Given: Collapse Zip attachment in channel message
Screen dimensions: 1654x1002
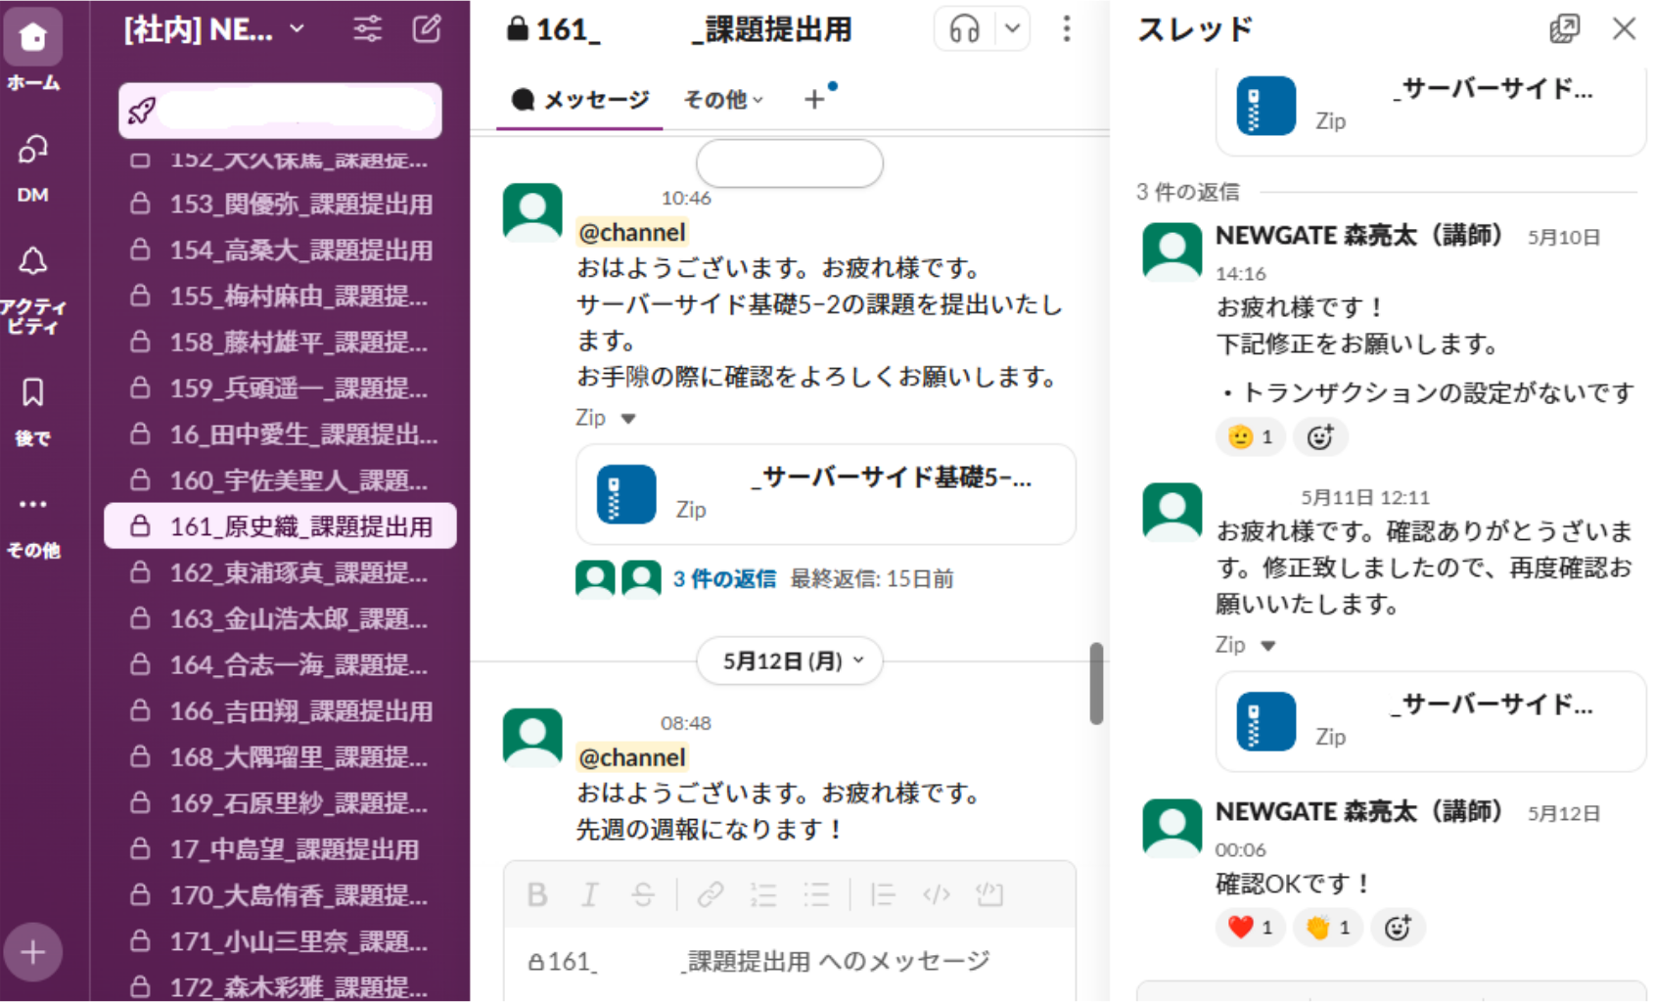Looking at the screenshot, I should [628, 419].
